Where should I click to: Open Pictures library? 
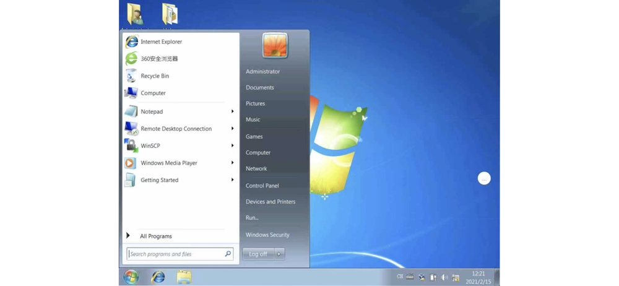click(255, 103)
